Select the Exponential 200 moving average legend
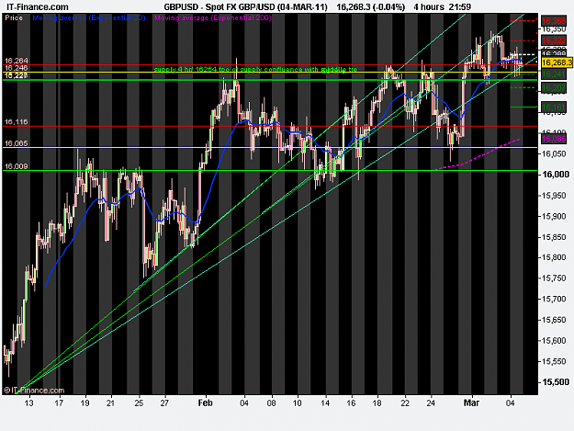 213,17
